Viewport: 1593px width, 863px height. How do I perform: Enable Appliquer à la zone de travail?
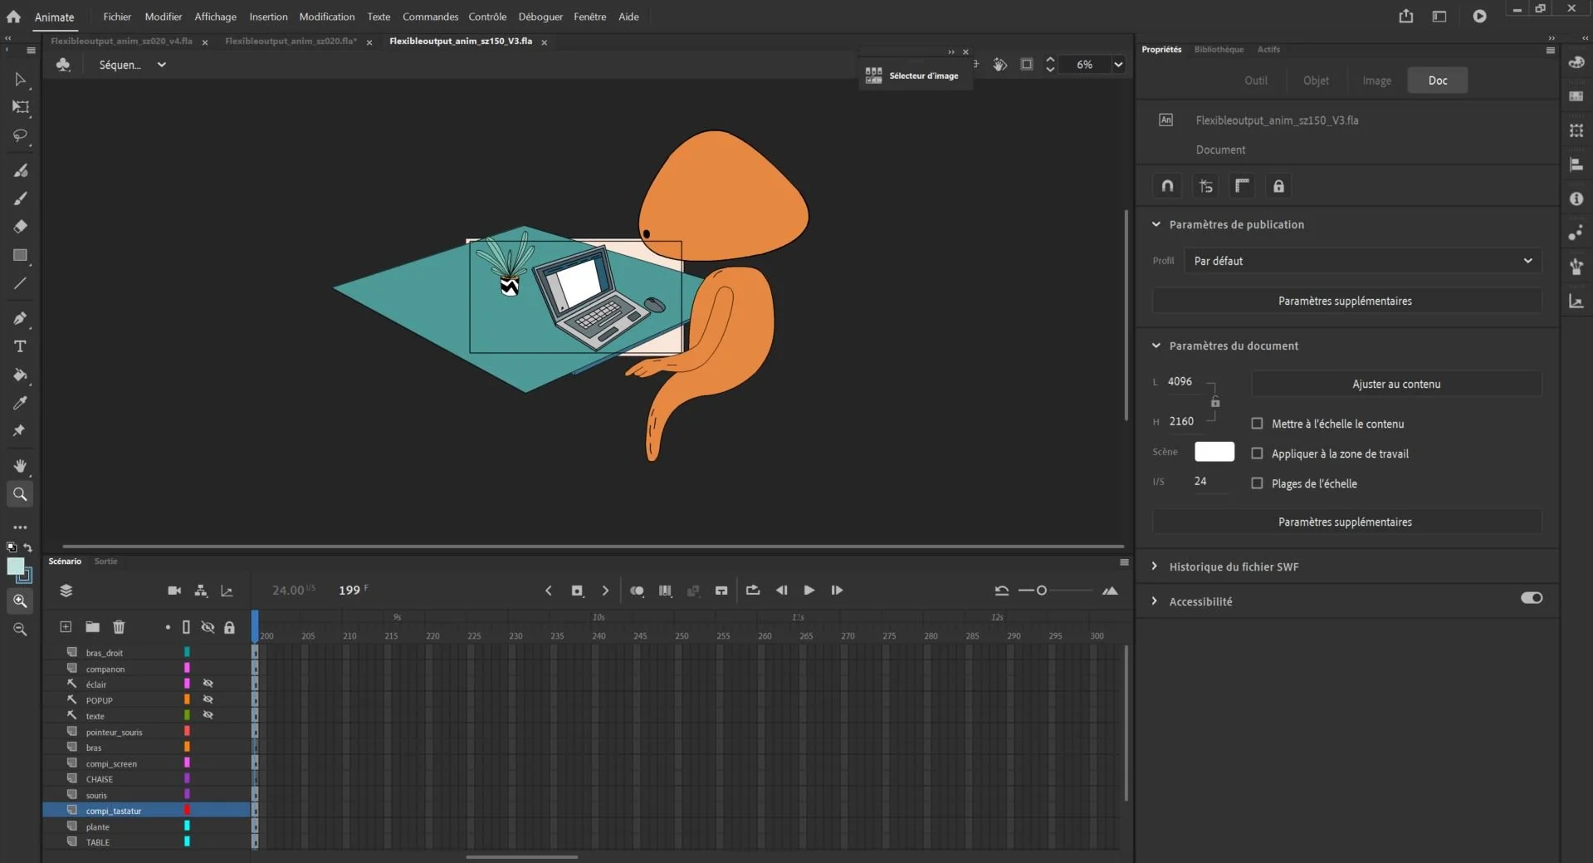1257,454
